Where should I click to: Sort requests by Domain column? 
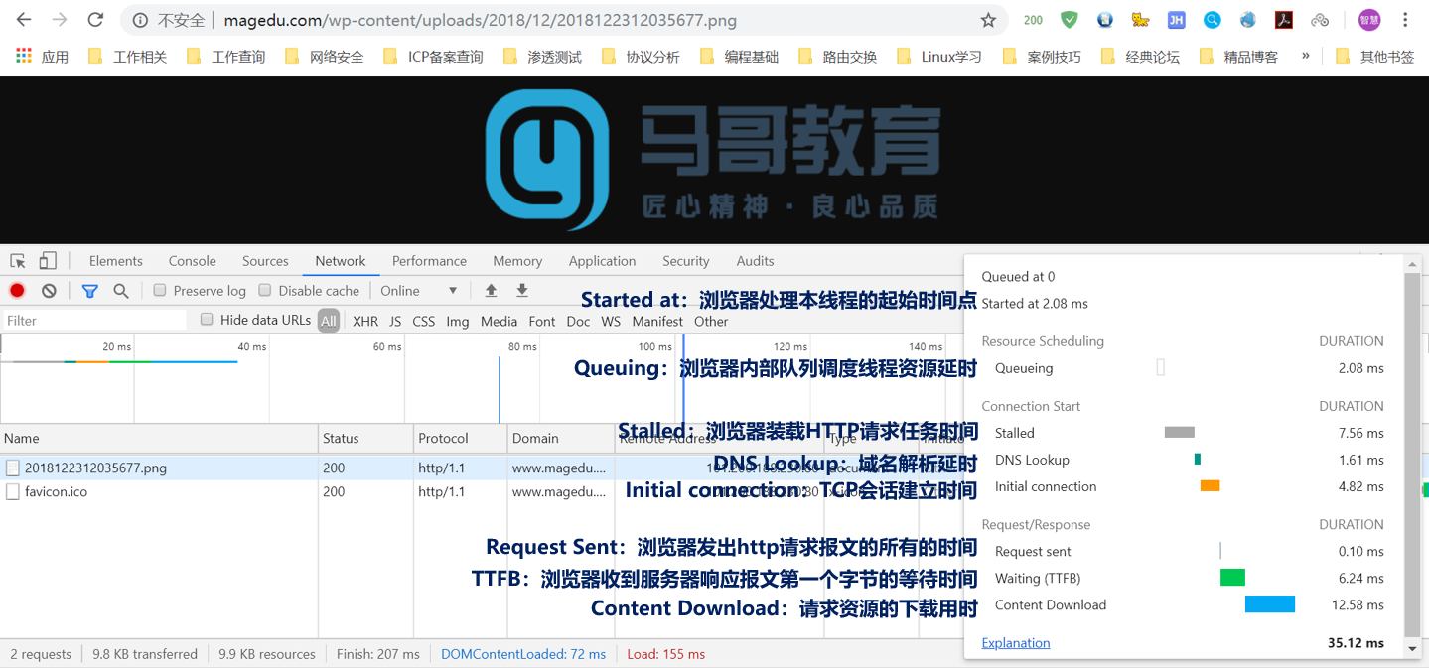[561, 438]
